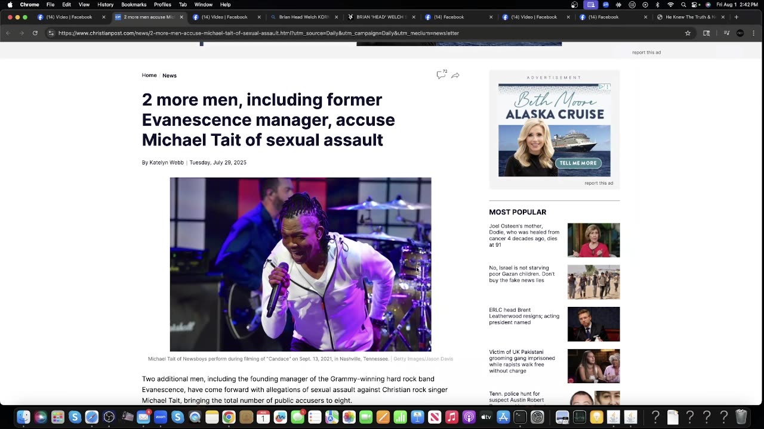Image resolution: width=764 pixels, height=429 pixels.
Task: Open Messages from the dock
Action: point(297,417)
